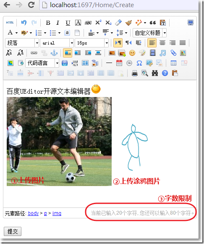204x244 pixels.
Task: Toggle bold formatting
Action: [48, 23]
